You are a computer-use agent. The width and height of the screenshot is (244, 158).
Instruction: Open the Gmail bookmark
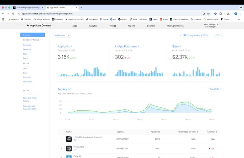(143, 19)
